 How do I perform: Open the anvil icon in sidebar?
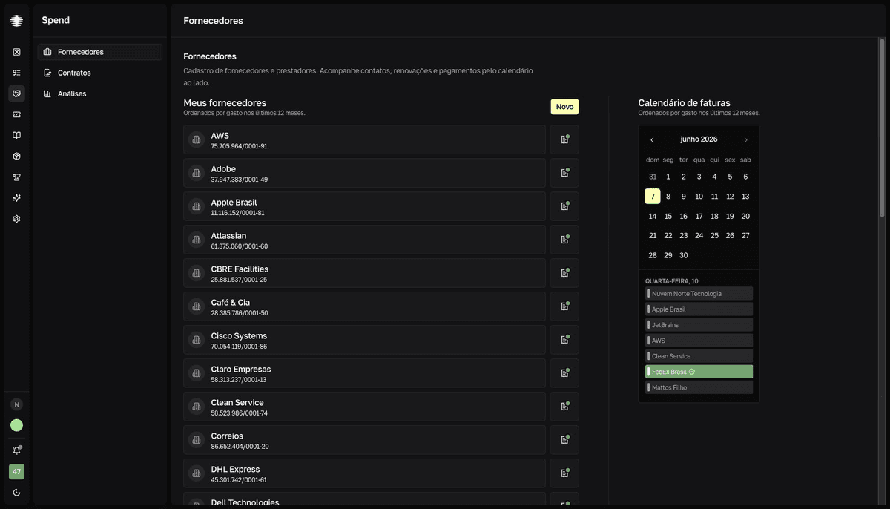(x=16, y=177)
